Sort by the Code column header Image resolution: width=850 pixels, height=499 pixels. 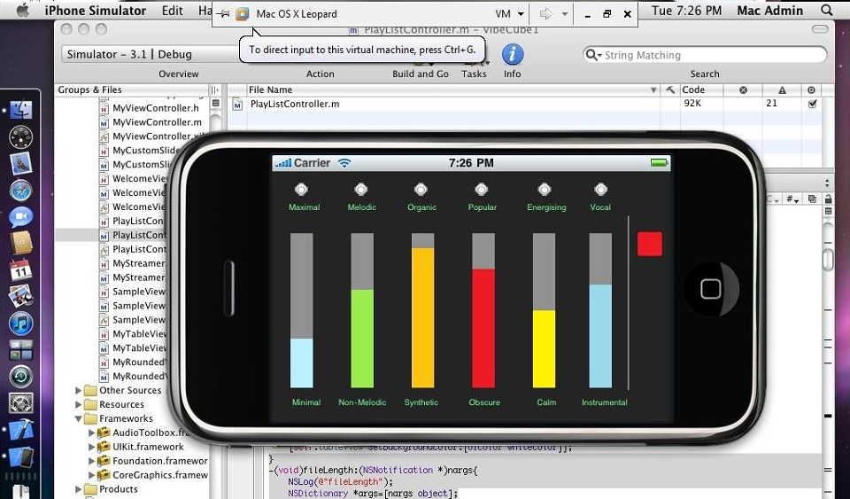(701, 90)
